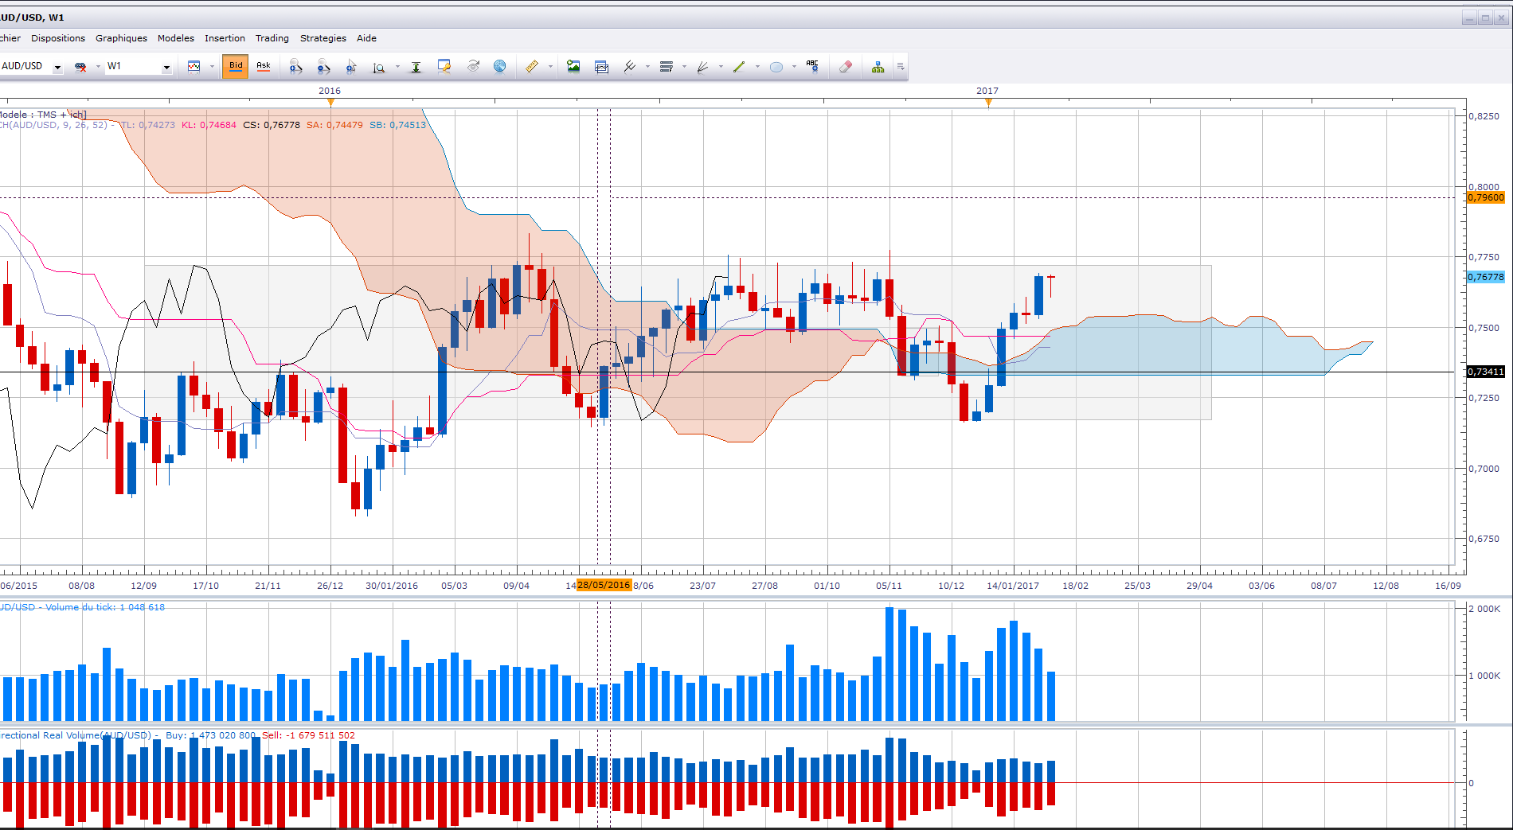
Task: Click the 2 000K volume axis label
Action: (1484, 609)
